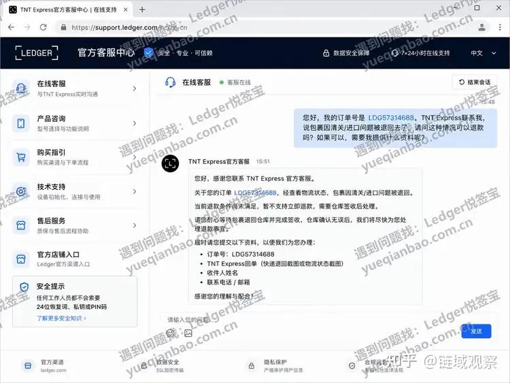This screenshot has height=383, width=510.
Task: Click the lock icon beside 数据安全保障
Action: pos(326,53)
